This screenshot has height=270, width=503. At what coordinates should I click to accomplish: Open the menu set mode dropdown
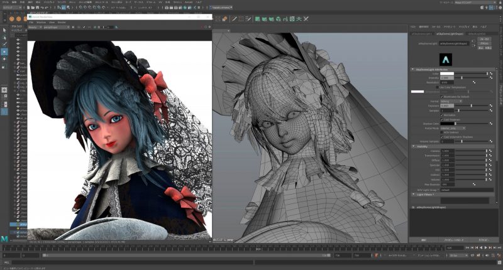click(12, 8)
